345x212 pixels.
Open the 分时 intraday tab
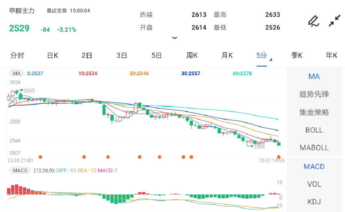[18, 55]
